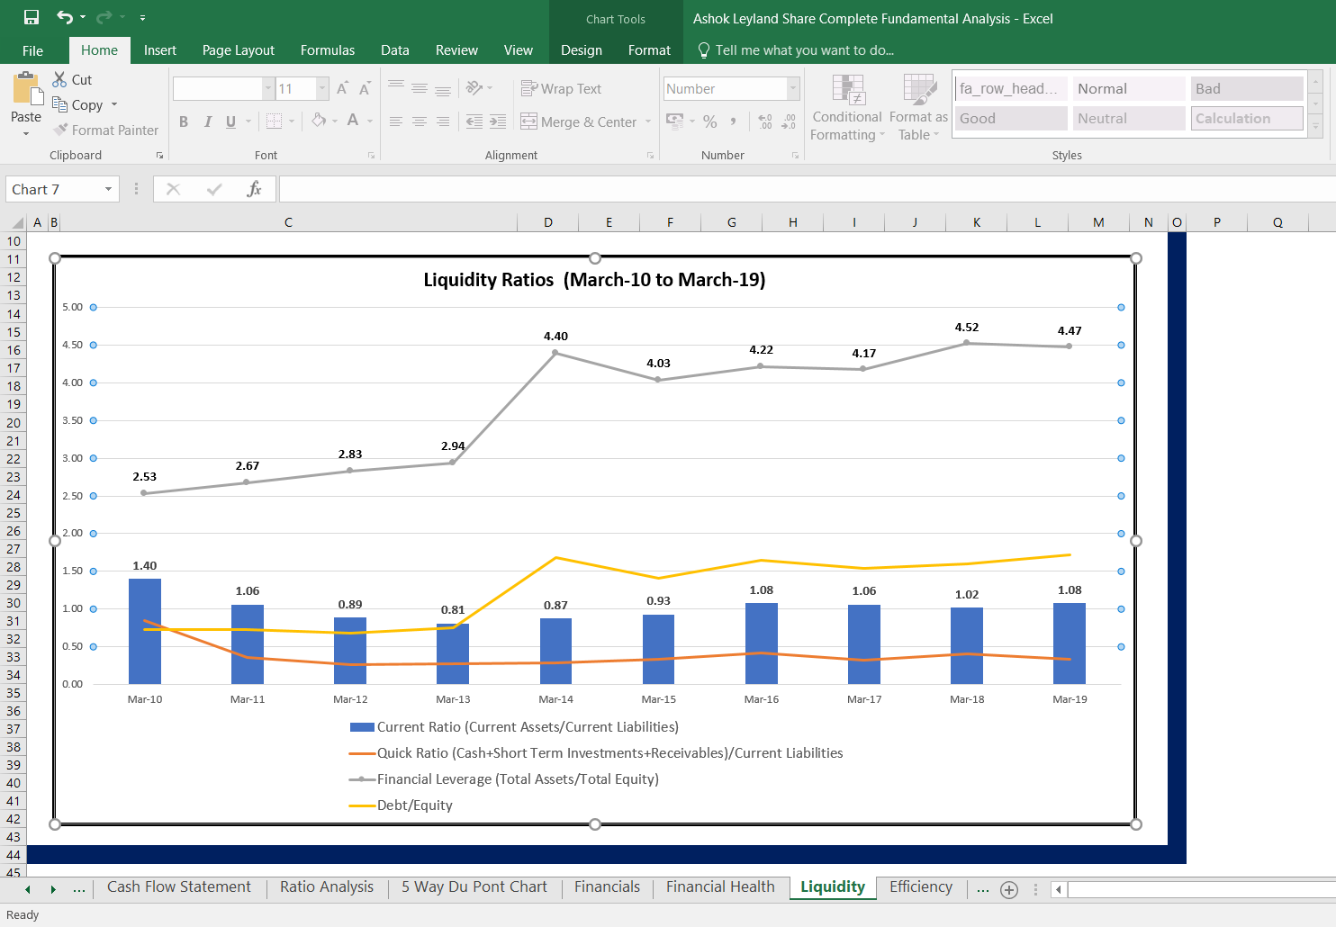Apply the Good cell style
The image size is (1336, 927).
point(1011,118)
